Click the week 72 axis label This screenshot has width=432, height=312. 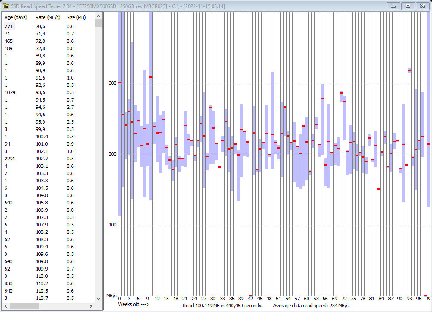(x=344, y=299)
